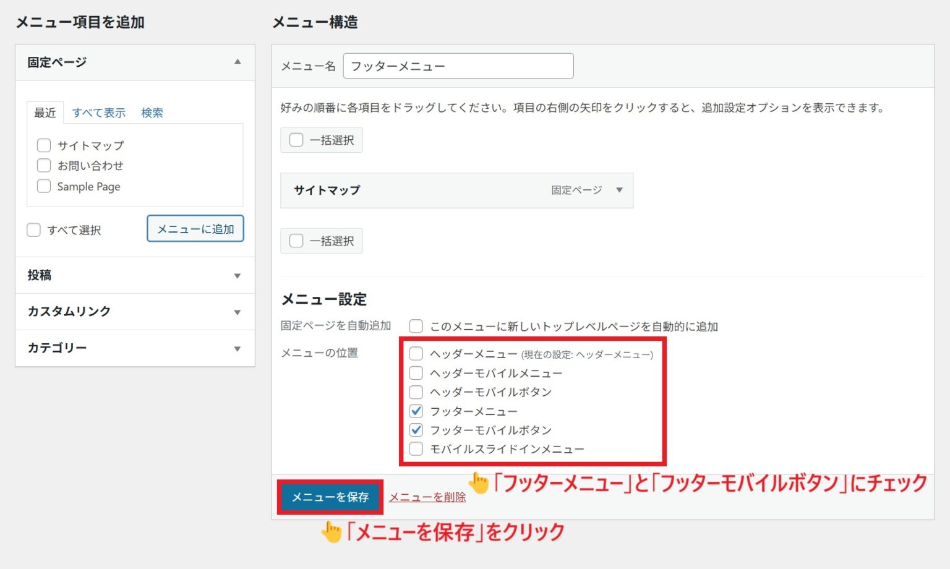950x569 pixels.
Task: Click the メニュー構造 heading
Action: 315,22
